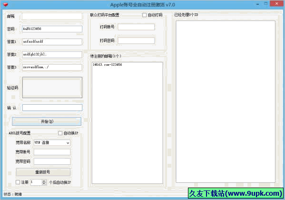
Task: Click the red app icon in title bar
Action: (x=6, y=5)
